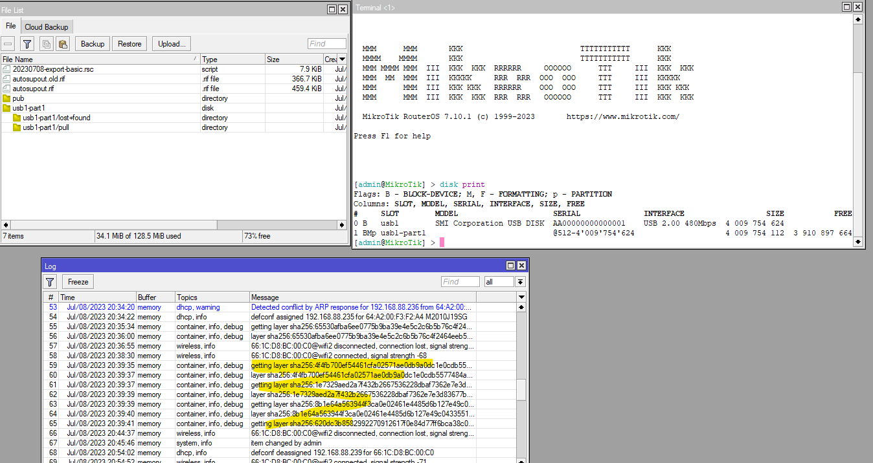Viewport: 873px width, 463px height.
Task: Click the script icon beside 20230708-export-basic.rsc
Action: 6,69
